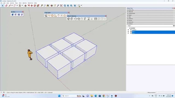Close the V-Ray for SketchUp toolbar
The image size is (175, 98).
tap(106, 16)
